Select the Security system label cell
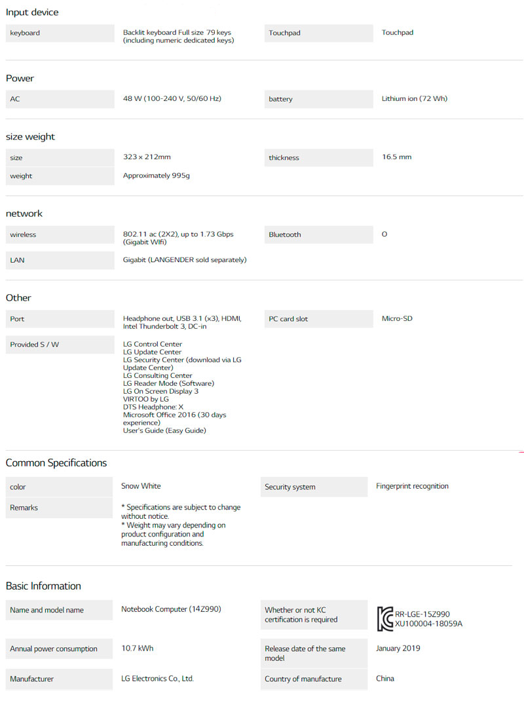This screenshot has width=524, height=718. click(x=314, y=487)
